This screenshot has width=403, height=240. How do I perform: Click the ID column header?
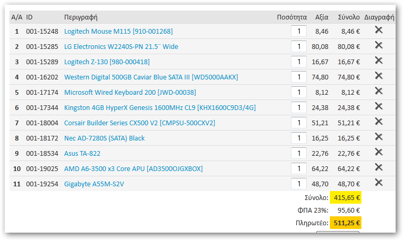(29, 17)
